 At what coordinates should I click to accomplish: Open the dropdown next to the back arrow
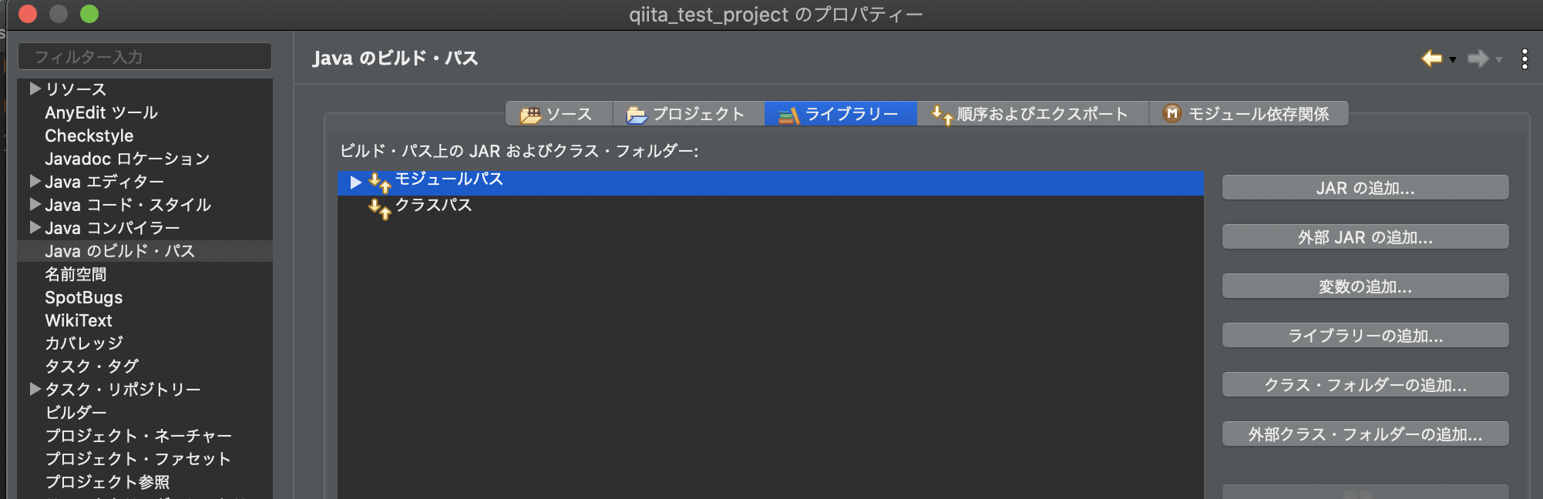click(1453, 60)
